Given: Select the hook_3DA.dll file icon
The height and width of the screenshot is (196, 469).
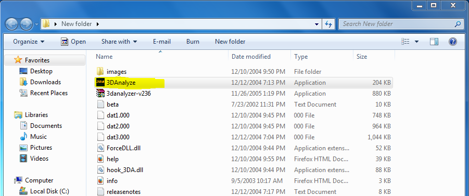Looking at the screenshot, I should coord(100,170).
